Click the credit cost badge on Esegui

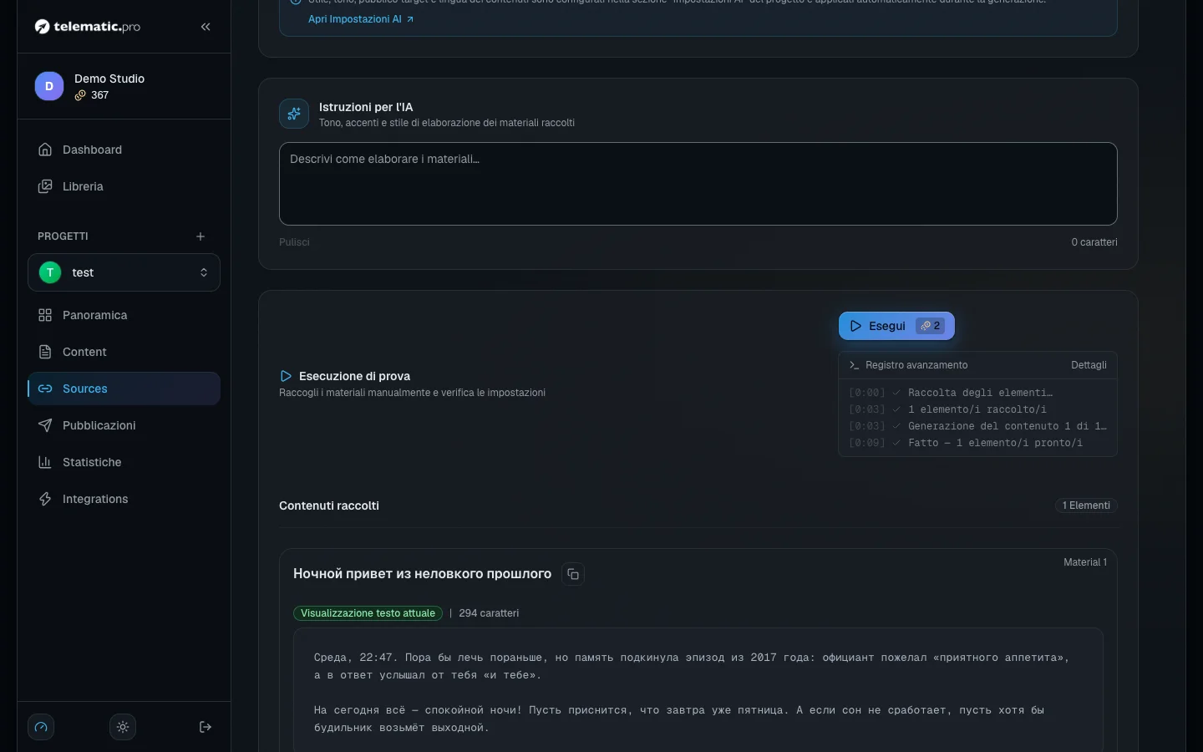(x=930, y=326)
